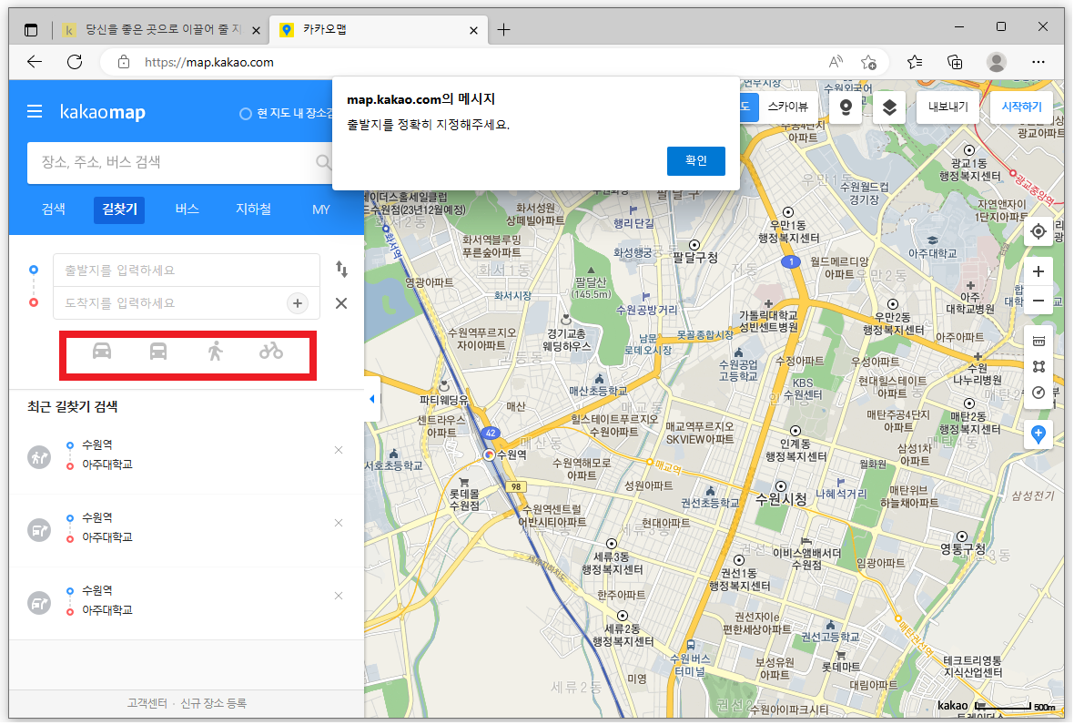
Task: Select walking route mode
Action: (215, 352)
